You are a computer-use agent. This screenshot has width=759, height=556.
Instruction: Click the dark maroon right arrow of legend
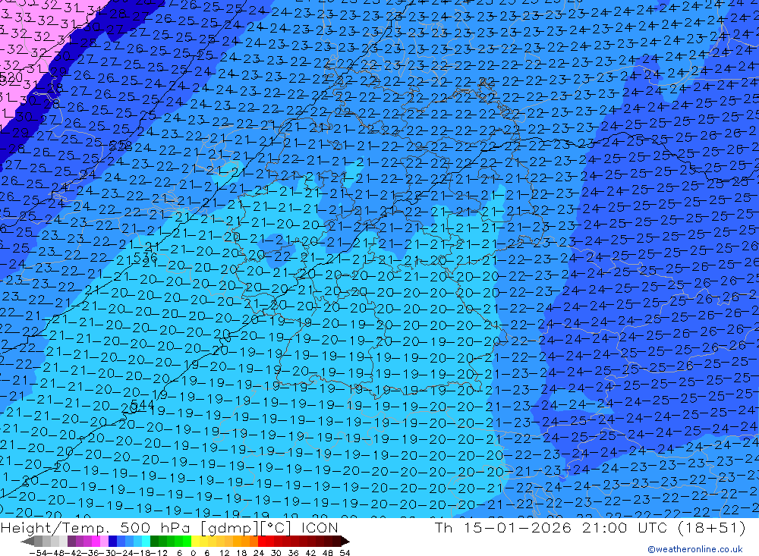(345, 542)
